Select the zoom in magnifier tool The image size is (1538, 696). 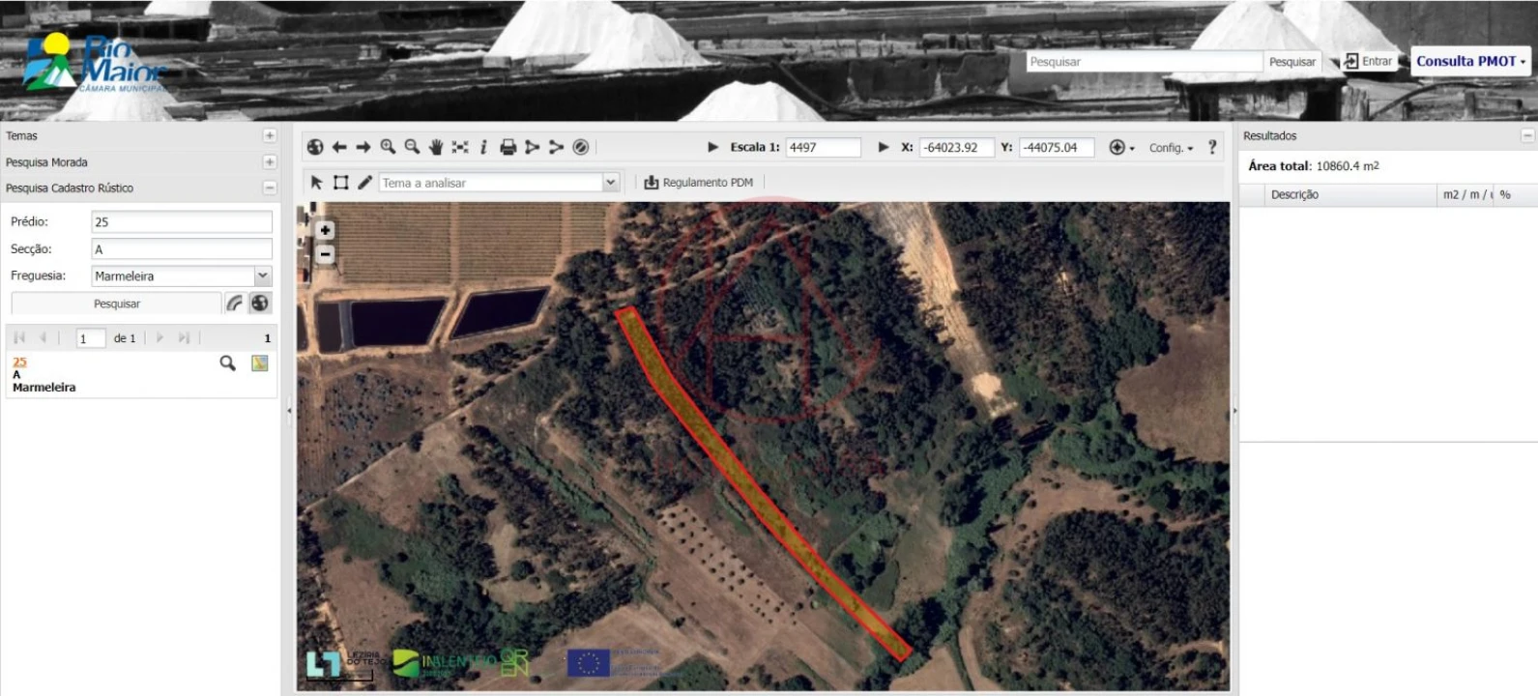coord(388,147)
